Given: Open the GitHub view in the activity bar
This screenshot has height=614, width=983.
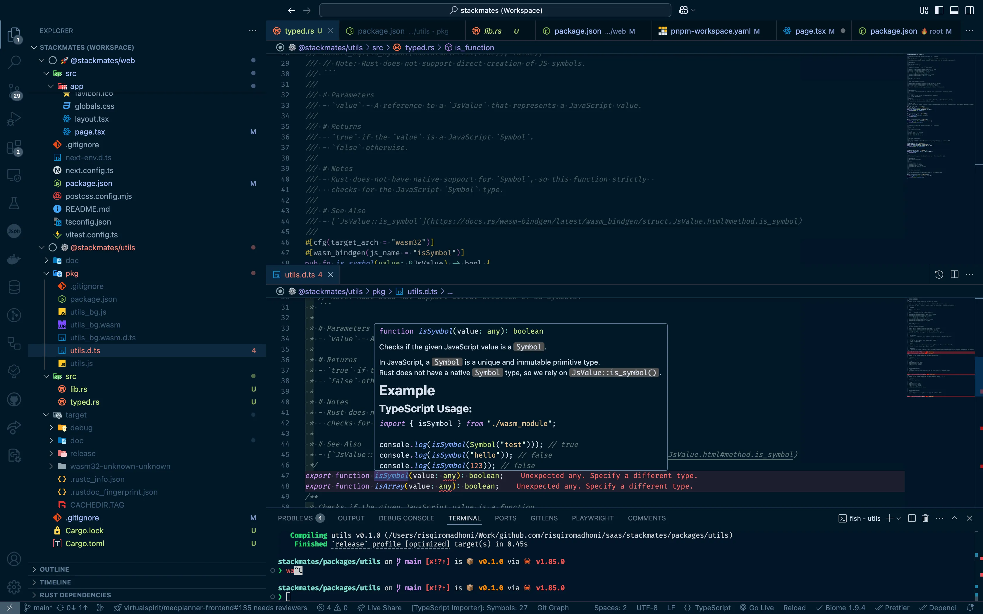Looking at the screenshot, I should (14, 399).
